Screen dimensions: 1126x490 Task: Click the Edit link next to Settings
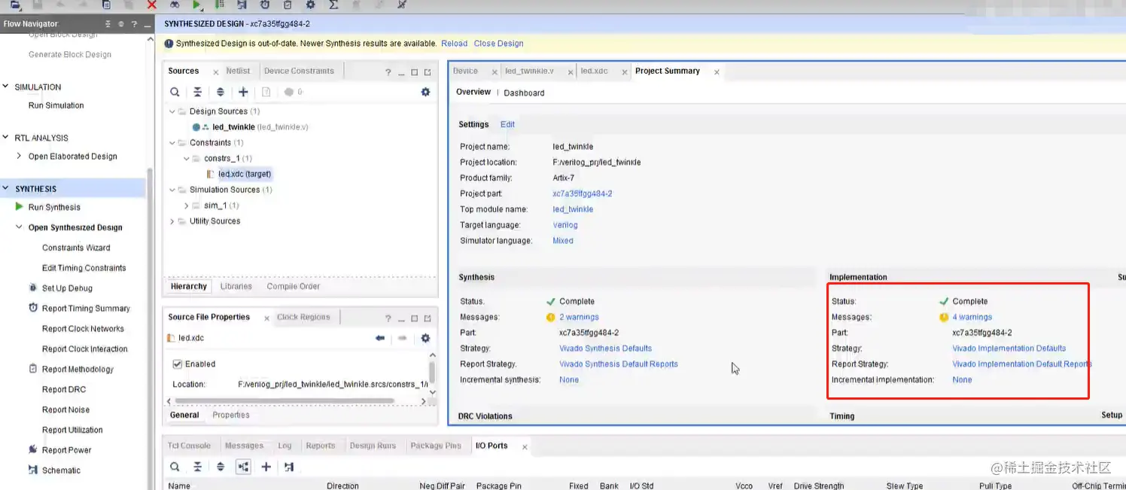[x=508, y=124]
